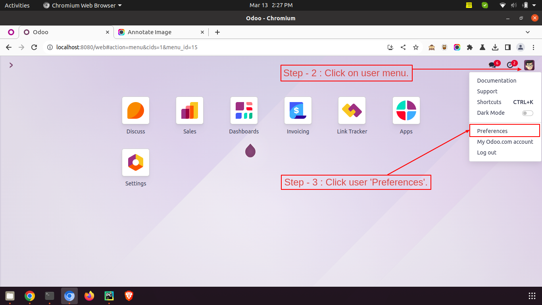This screenshot has height=305, width=542.
Task: Click the share page icon
Action: [x=403, y=47]
